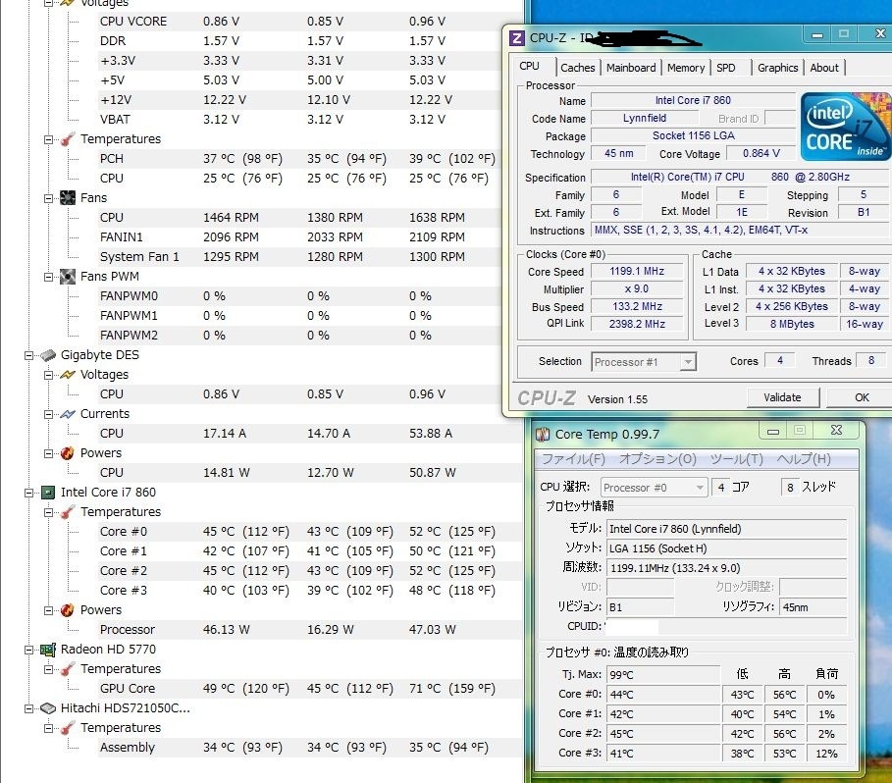Open the Processor #1 selection dropdown in CPU-Z
Screen dimensions: 892x783
coord(688,362)
